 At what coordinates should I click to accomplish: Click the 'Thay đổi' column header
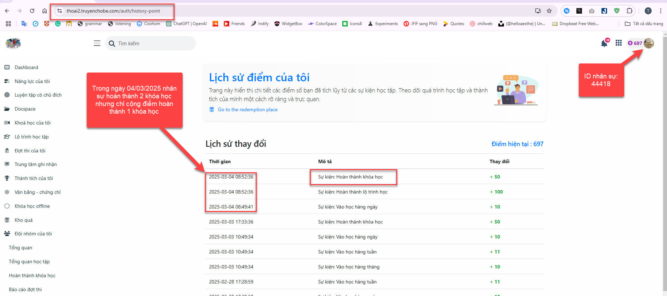[499, 161]
